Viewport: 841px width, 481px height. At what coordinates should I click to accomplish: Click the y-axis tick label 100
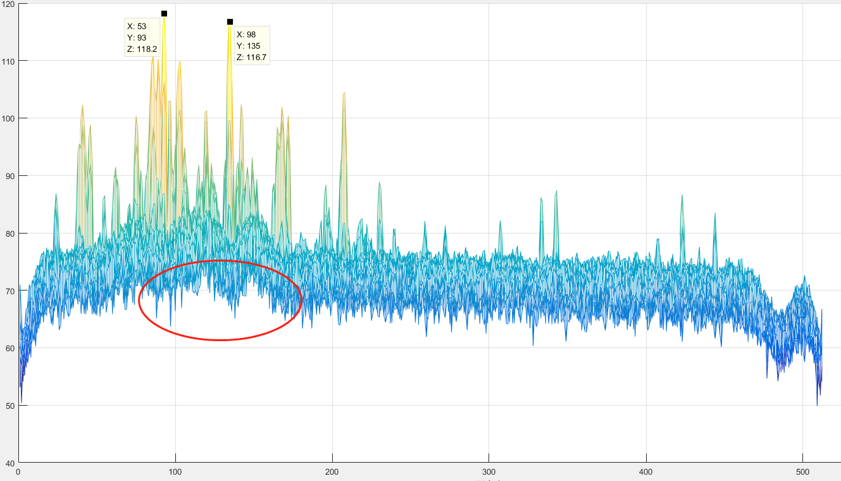(8, 118)
